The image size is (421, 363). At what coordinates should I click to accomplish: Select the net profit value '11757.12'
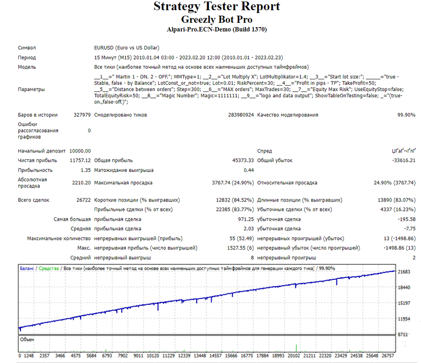coord(80,160)
